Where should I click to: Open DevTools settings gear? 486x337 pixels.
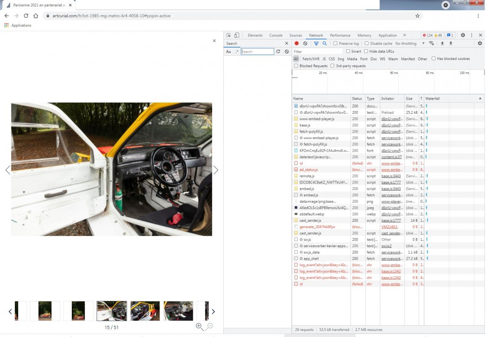pos(463,35)
